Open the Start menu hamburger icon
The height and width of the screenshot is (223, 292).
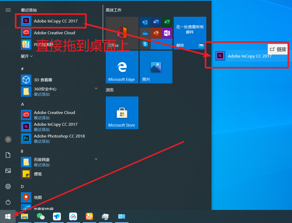point(8,10)
